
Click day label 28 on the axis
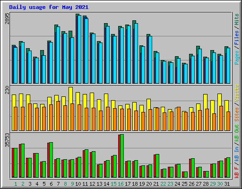click(206, 184)
